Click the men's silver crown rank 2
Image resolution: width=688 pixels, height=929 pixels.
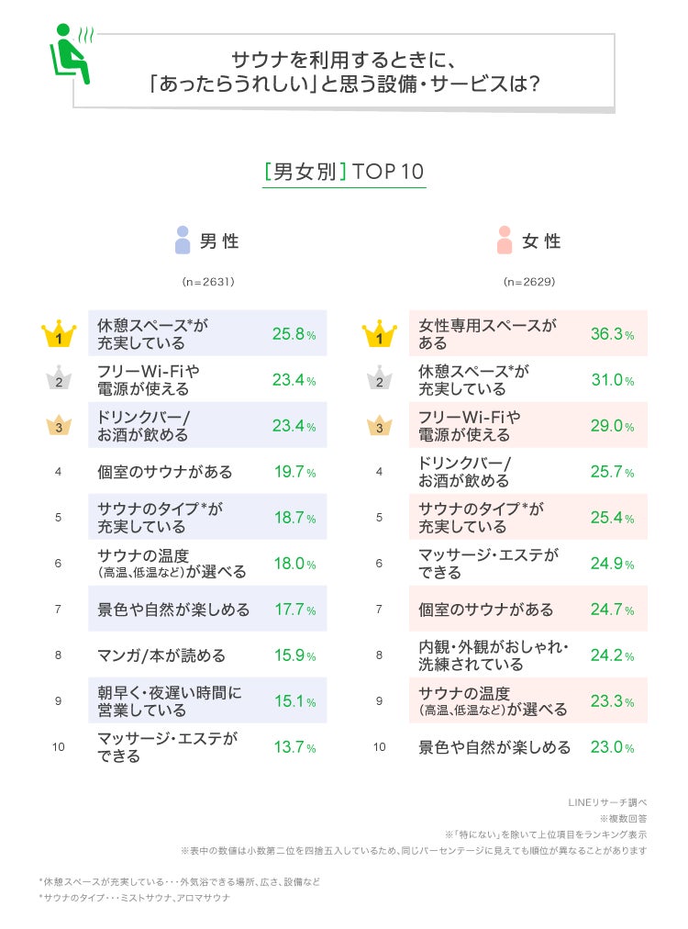(59, 380)
